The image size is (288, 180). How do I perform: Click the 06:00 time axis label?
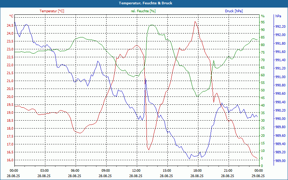(75, 170)
